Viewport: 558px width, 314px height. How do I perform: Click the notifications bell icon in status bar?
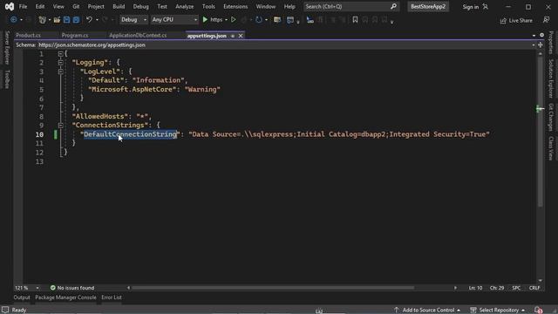click(539, 311)
